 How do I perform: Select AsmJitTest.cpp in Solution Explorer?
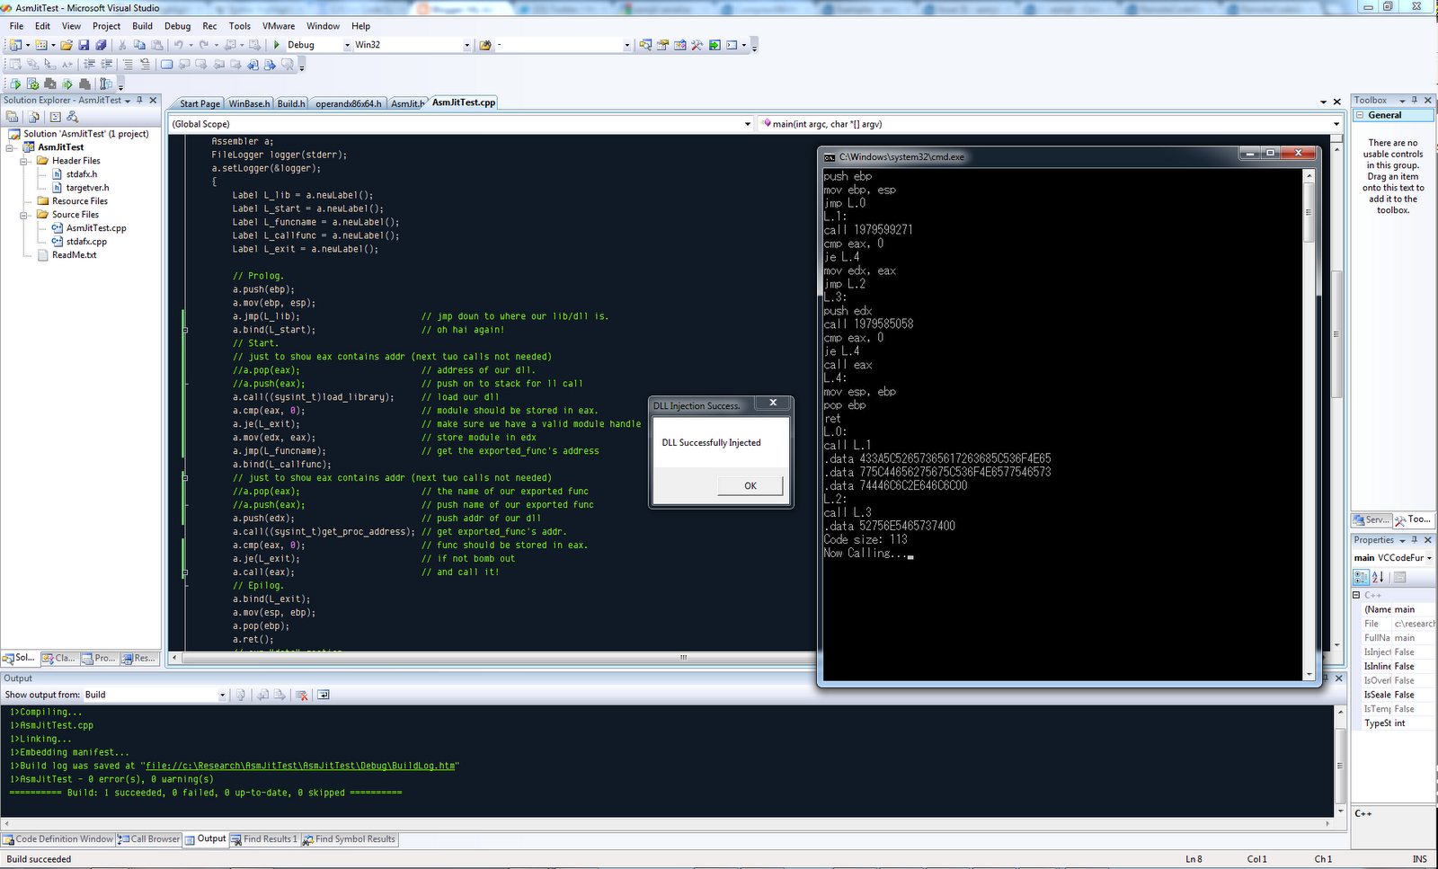pos(96,228)
